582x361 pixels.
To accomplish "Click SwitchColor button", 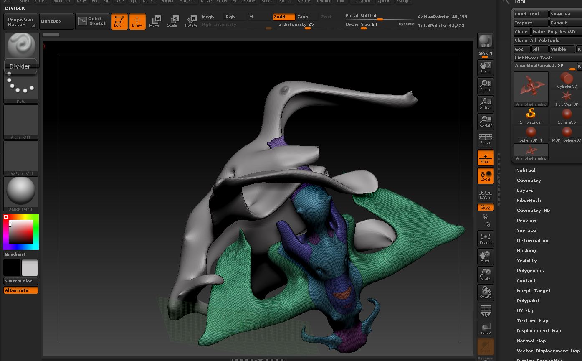I will [x=21, y=281].
